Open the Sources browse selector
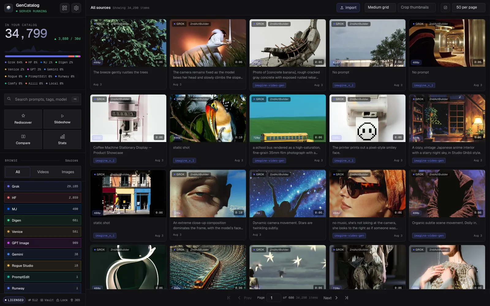This screenshot has width=490, height=306. [72, 161]
